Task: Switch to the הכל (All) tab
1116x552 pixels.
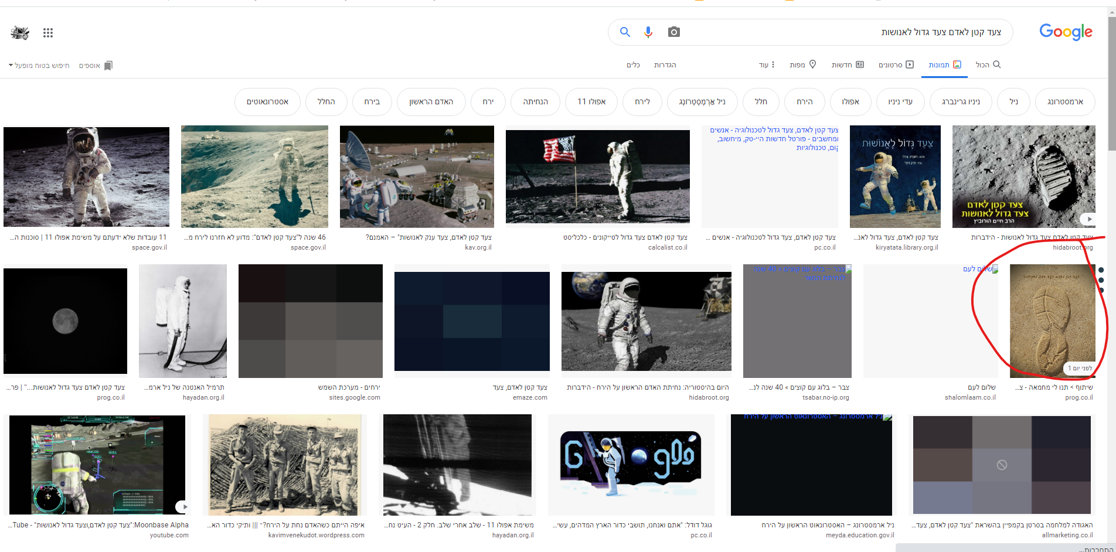Action: [988, 64]
